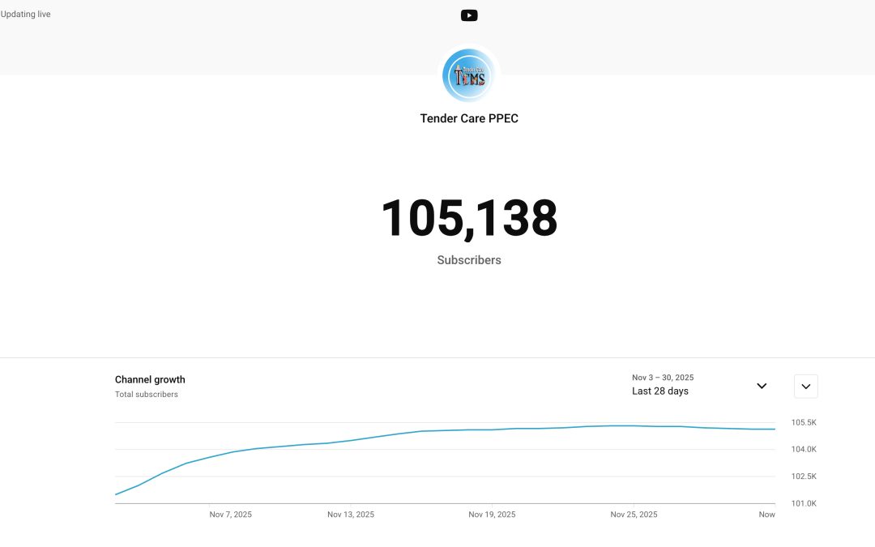Expand the date range chevron arrow
Screen dimensions: 875x547
(x=762, y=387)
